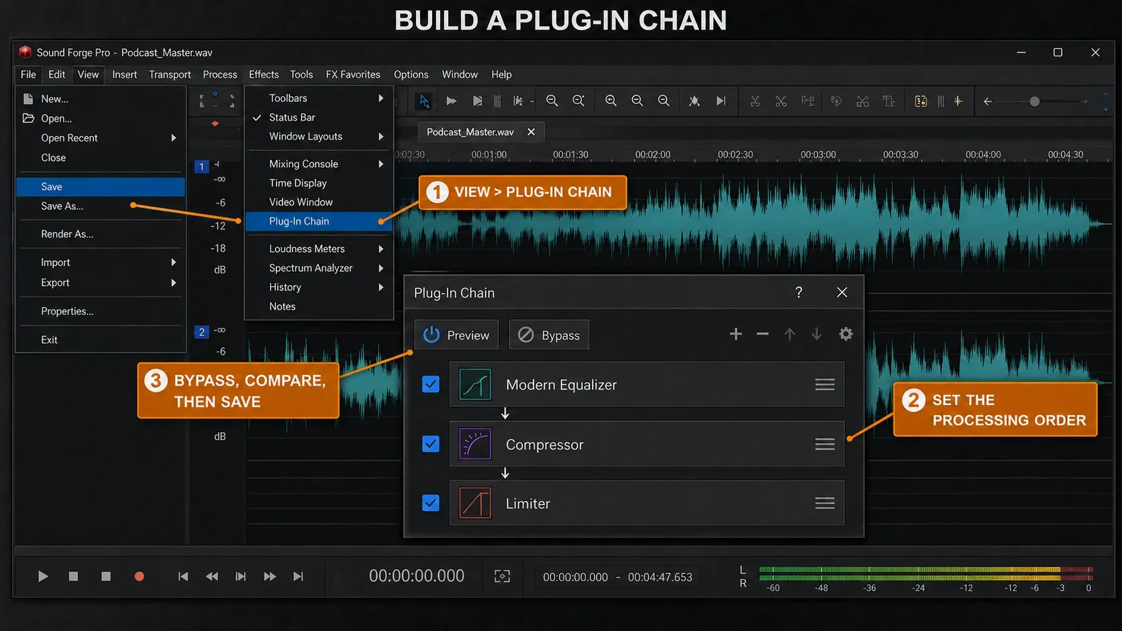Jump to start in the transport bar

183,576
